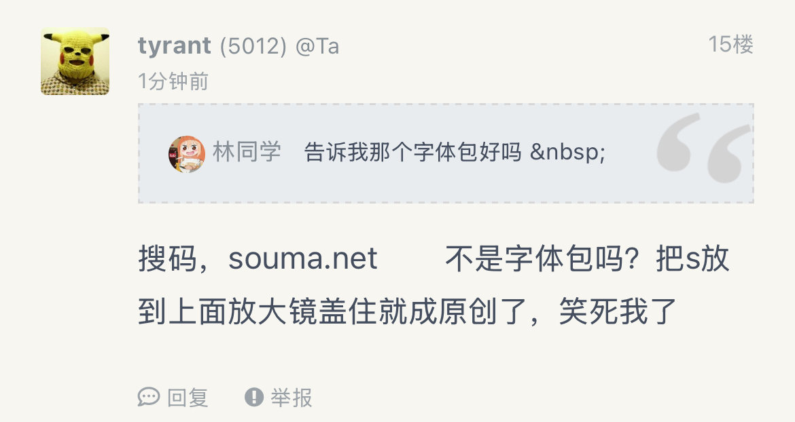Click the 林同学 name in the quote

247,152
